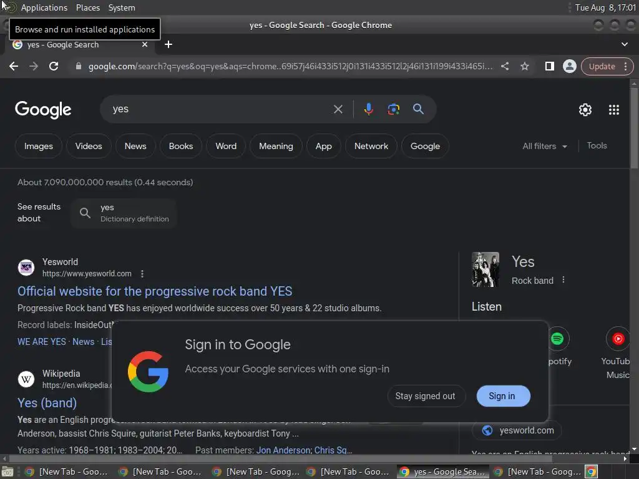
Task: Follow the Jon Anderson link
Action: tap(283, 450)
